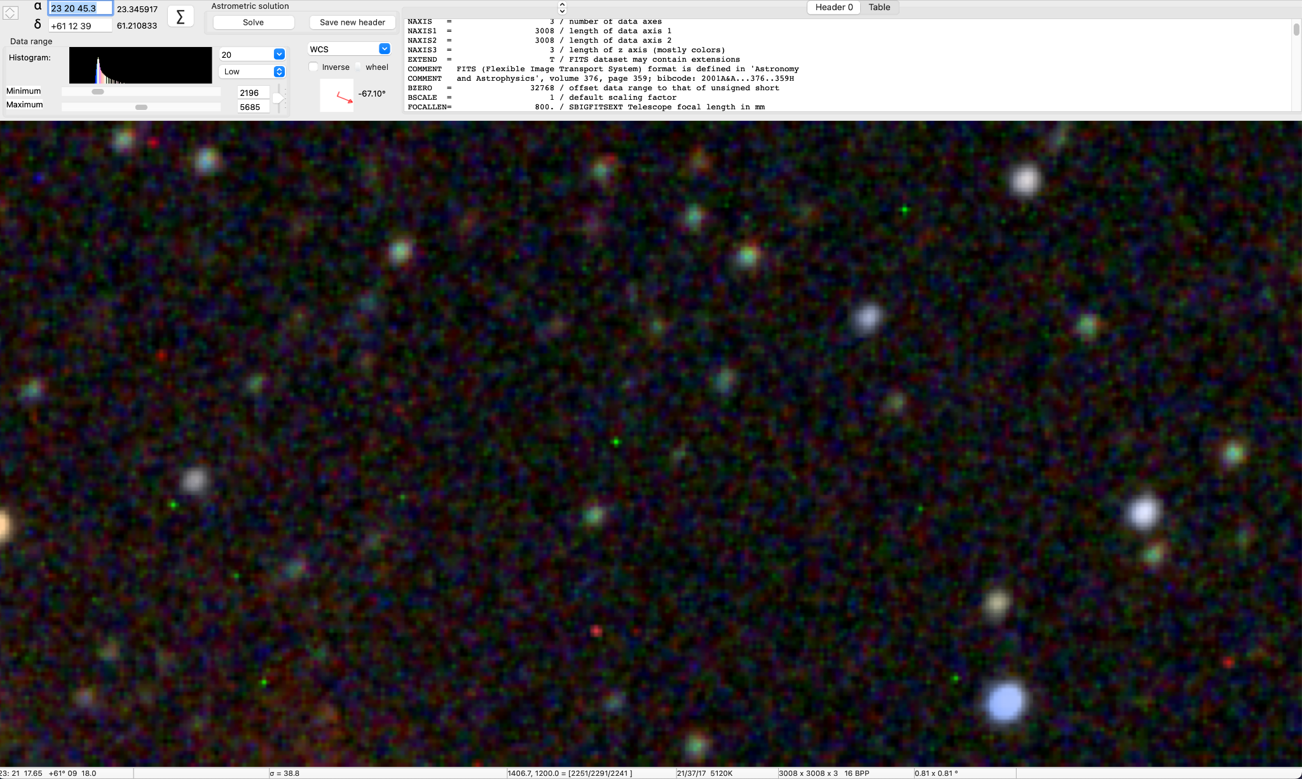Viewport: 1302px width, 779px height.
Task: Click Save new header button
Action: click(352, 22)
